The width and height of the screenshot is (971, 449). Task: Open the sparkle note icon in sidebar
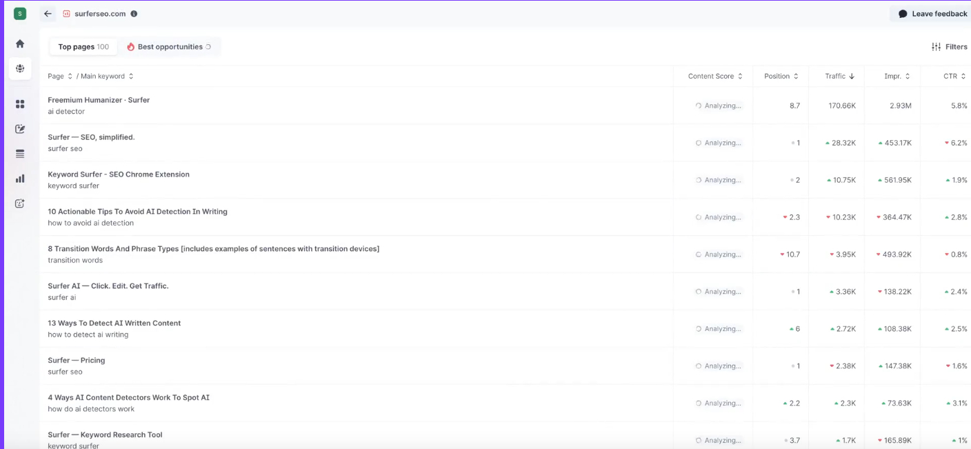[20, 203]
